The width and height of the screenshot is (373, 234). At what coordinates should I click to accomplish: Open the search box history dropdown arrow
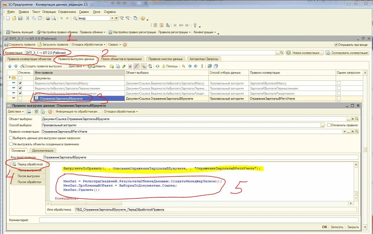click(x=112, y=18)
